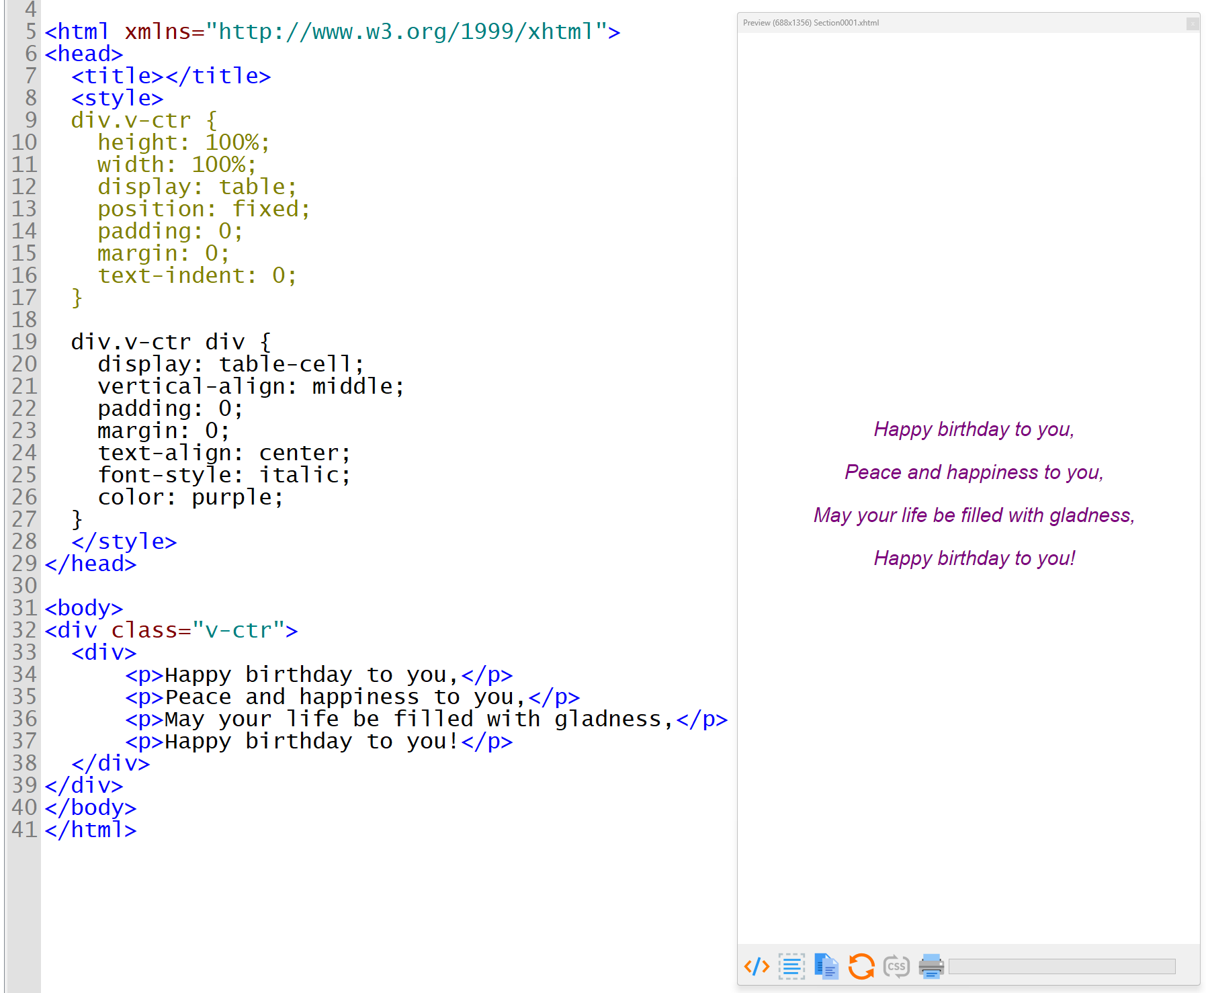Click the "text-indent: 0;" declaration
Screen dimensions: 1206x993
198,275
